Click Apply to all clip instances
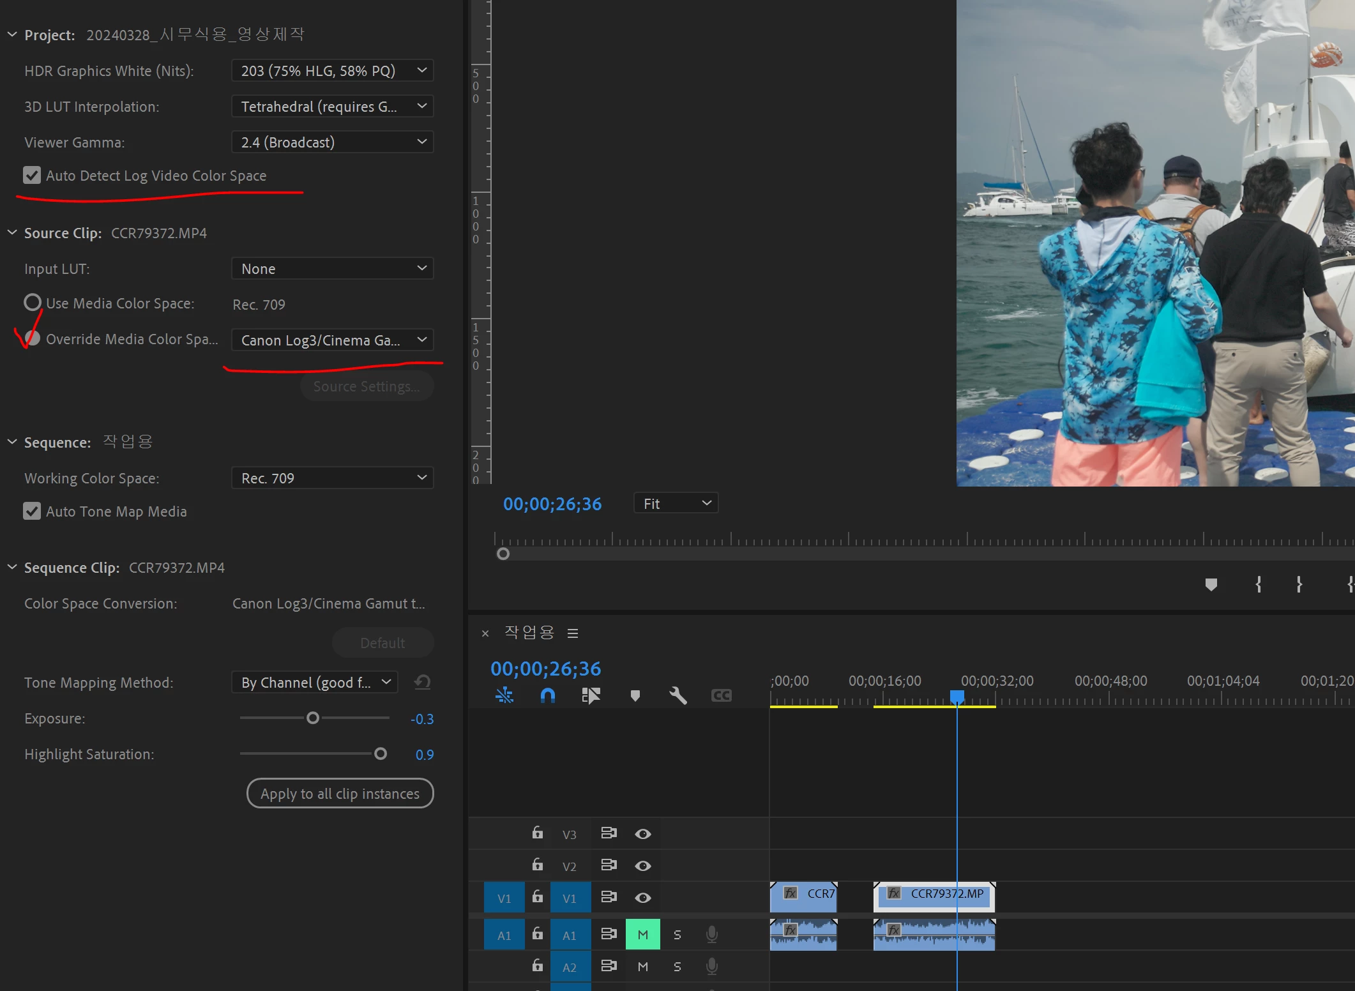The height and width of the screenshot is (991, 1355). coord(340,794)
